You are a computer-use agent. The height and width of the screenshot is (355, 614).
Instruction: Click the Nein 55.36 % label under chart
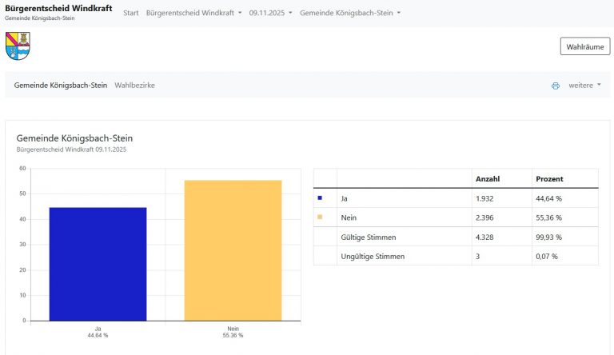pyautogui.click(x=233, y=332)
